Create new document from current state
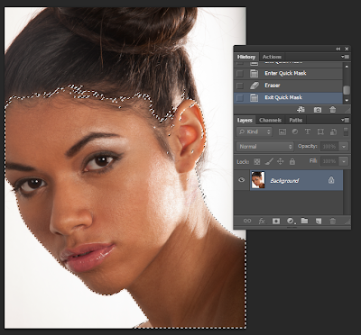Image resolution: width=361 pixels, height=335 pixels. (301, 110)
